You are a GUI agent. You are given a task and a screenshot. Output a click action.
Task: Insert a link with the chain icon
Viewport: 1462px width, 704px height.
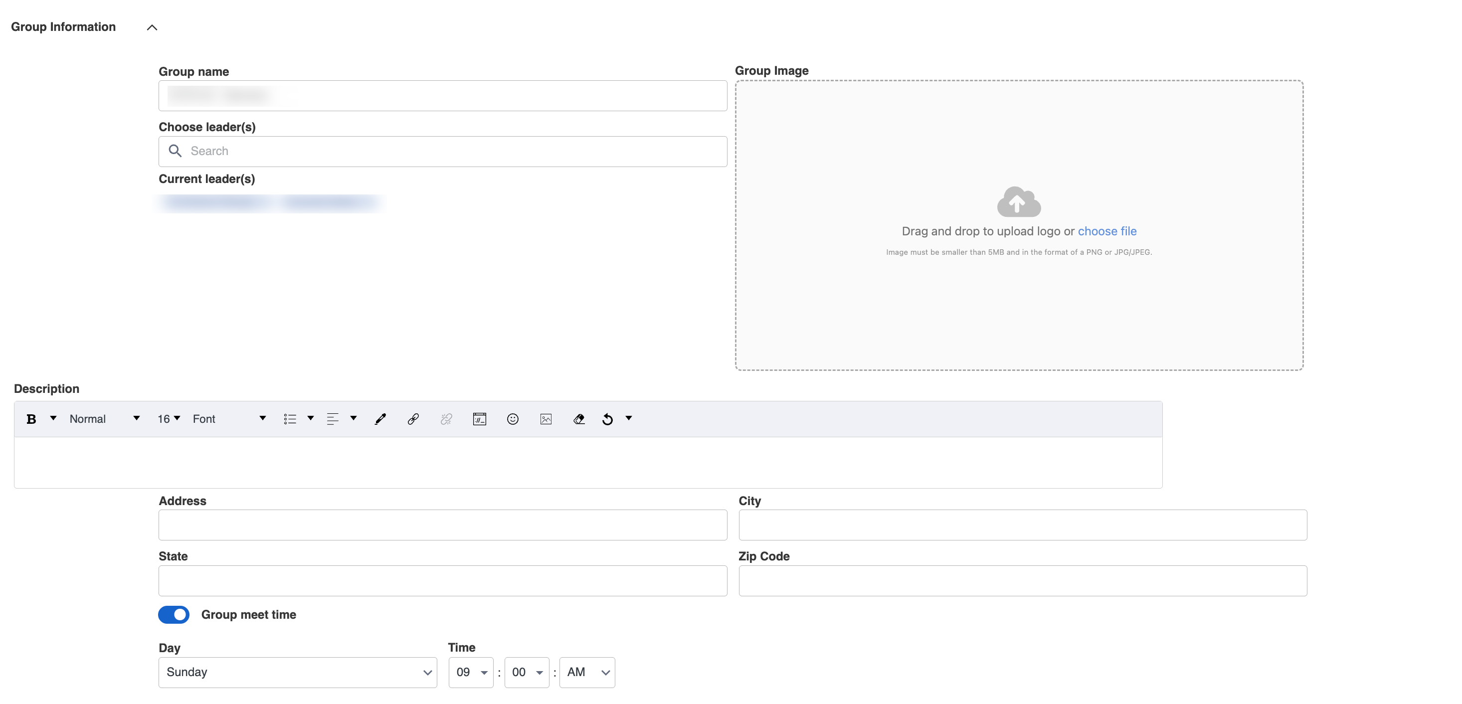[x=413, y=419]
